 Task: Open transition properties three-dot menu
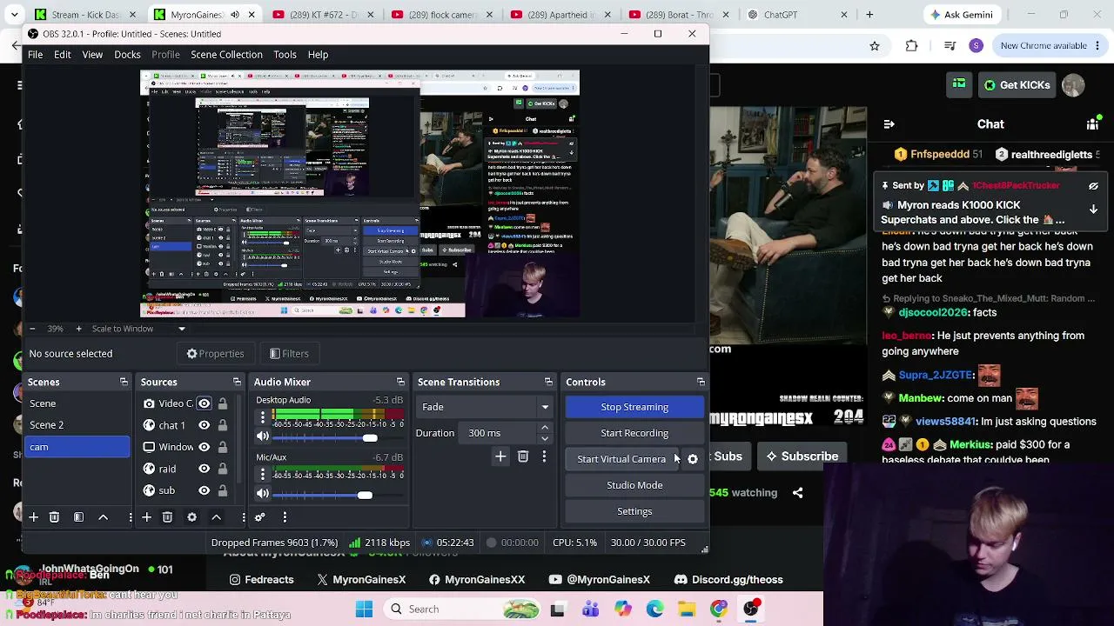(x=544, y=456)
